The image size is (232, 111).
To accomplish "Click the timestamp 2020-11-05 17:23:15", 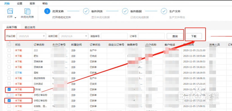I will click(x=194, y=84).
